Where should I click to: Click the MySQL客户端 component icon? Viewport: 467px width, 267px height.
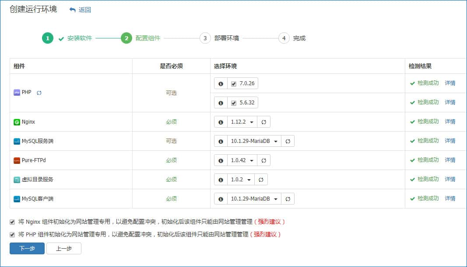(17, 199)
